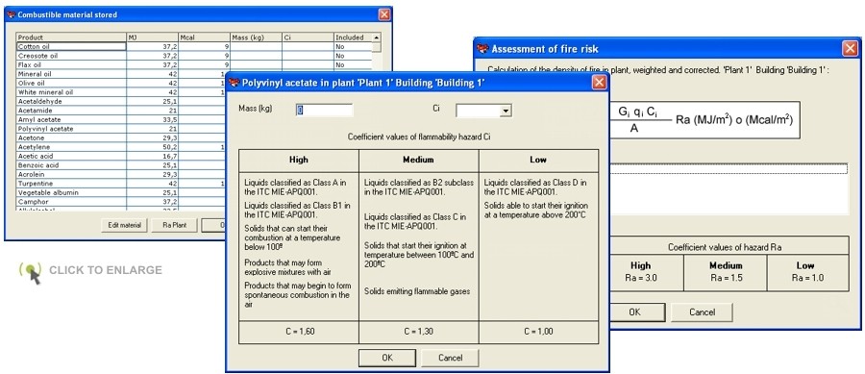Screen dimensions: 865x374
Task: Click the magnifier Click to Enlarge icon
Action: tap(32, 271)
